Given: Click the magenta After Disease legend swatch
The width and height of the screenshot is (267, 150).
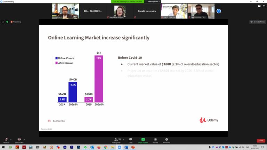Looking at the screenshot, I should pos(57,63).
